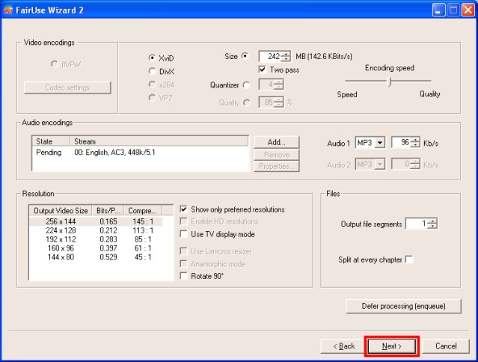Screen dimensions: 478x362
Task: Click the Output file segments spinner
Action: 432,224
